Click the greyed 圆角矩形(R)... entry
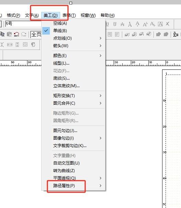181x208 pixels. pyautogui.click(x=73, y=121)
